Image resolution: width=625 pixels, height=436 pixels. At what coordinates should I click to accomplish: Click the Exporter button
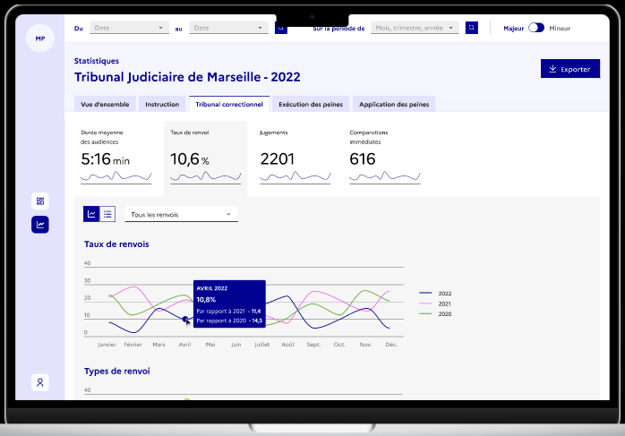[570, 69]
